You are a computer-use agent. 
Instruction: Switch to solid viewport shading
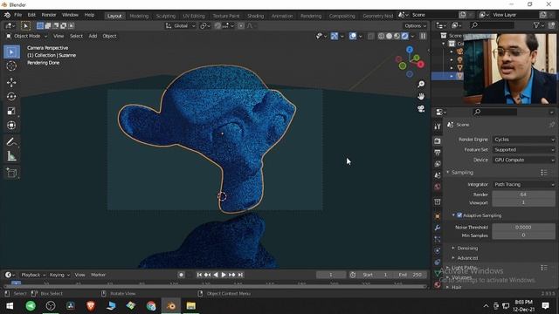tap(389, 36)
